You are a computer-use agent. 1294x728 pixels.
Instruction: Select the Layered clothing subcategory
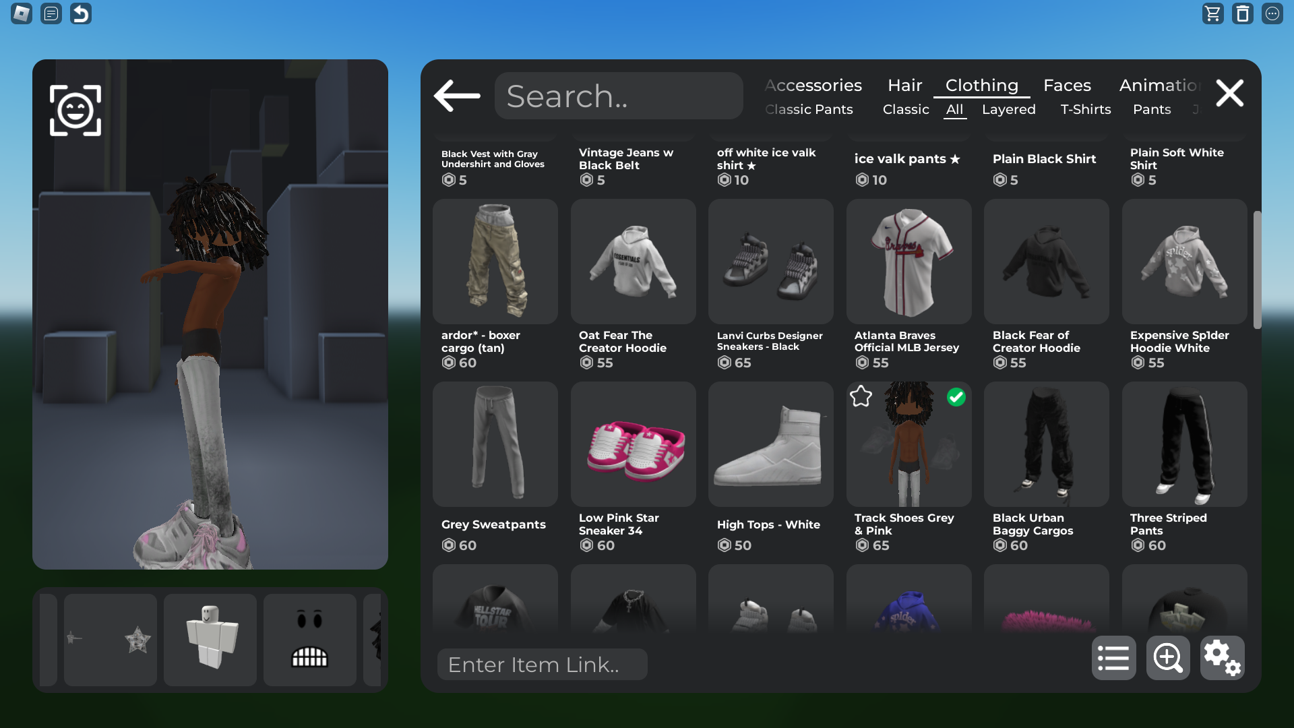click(1008, 109)
